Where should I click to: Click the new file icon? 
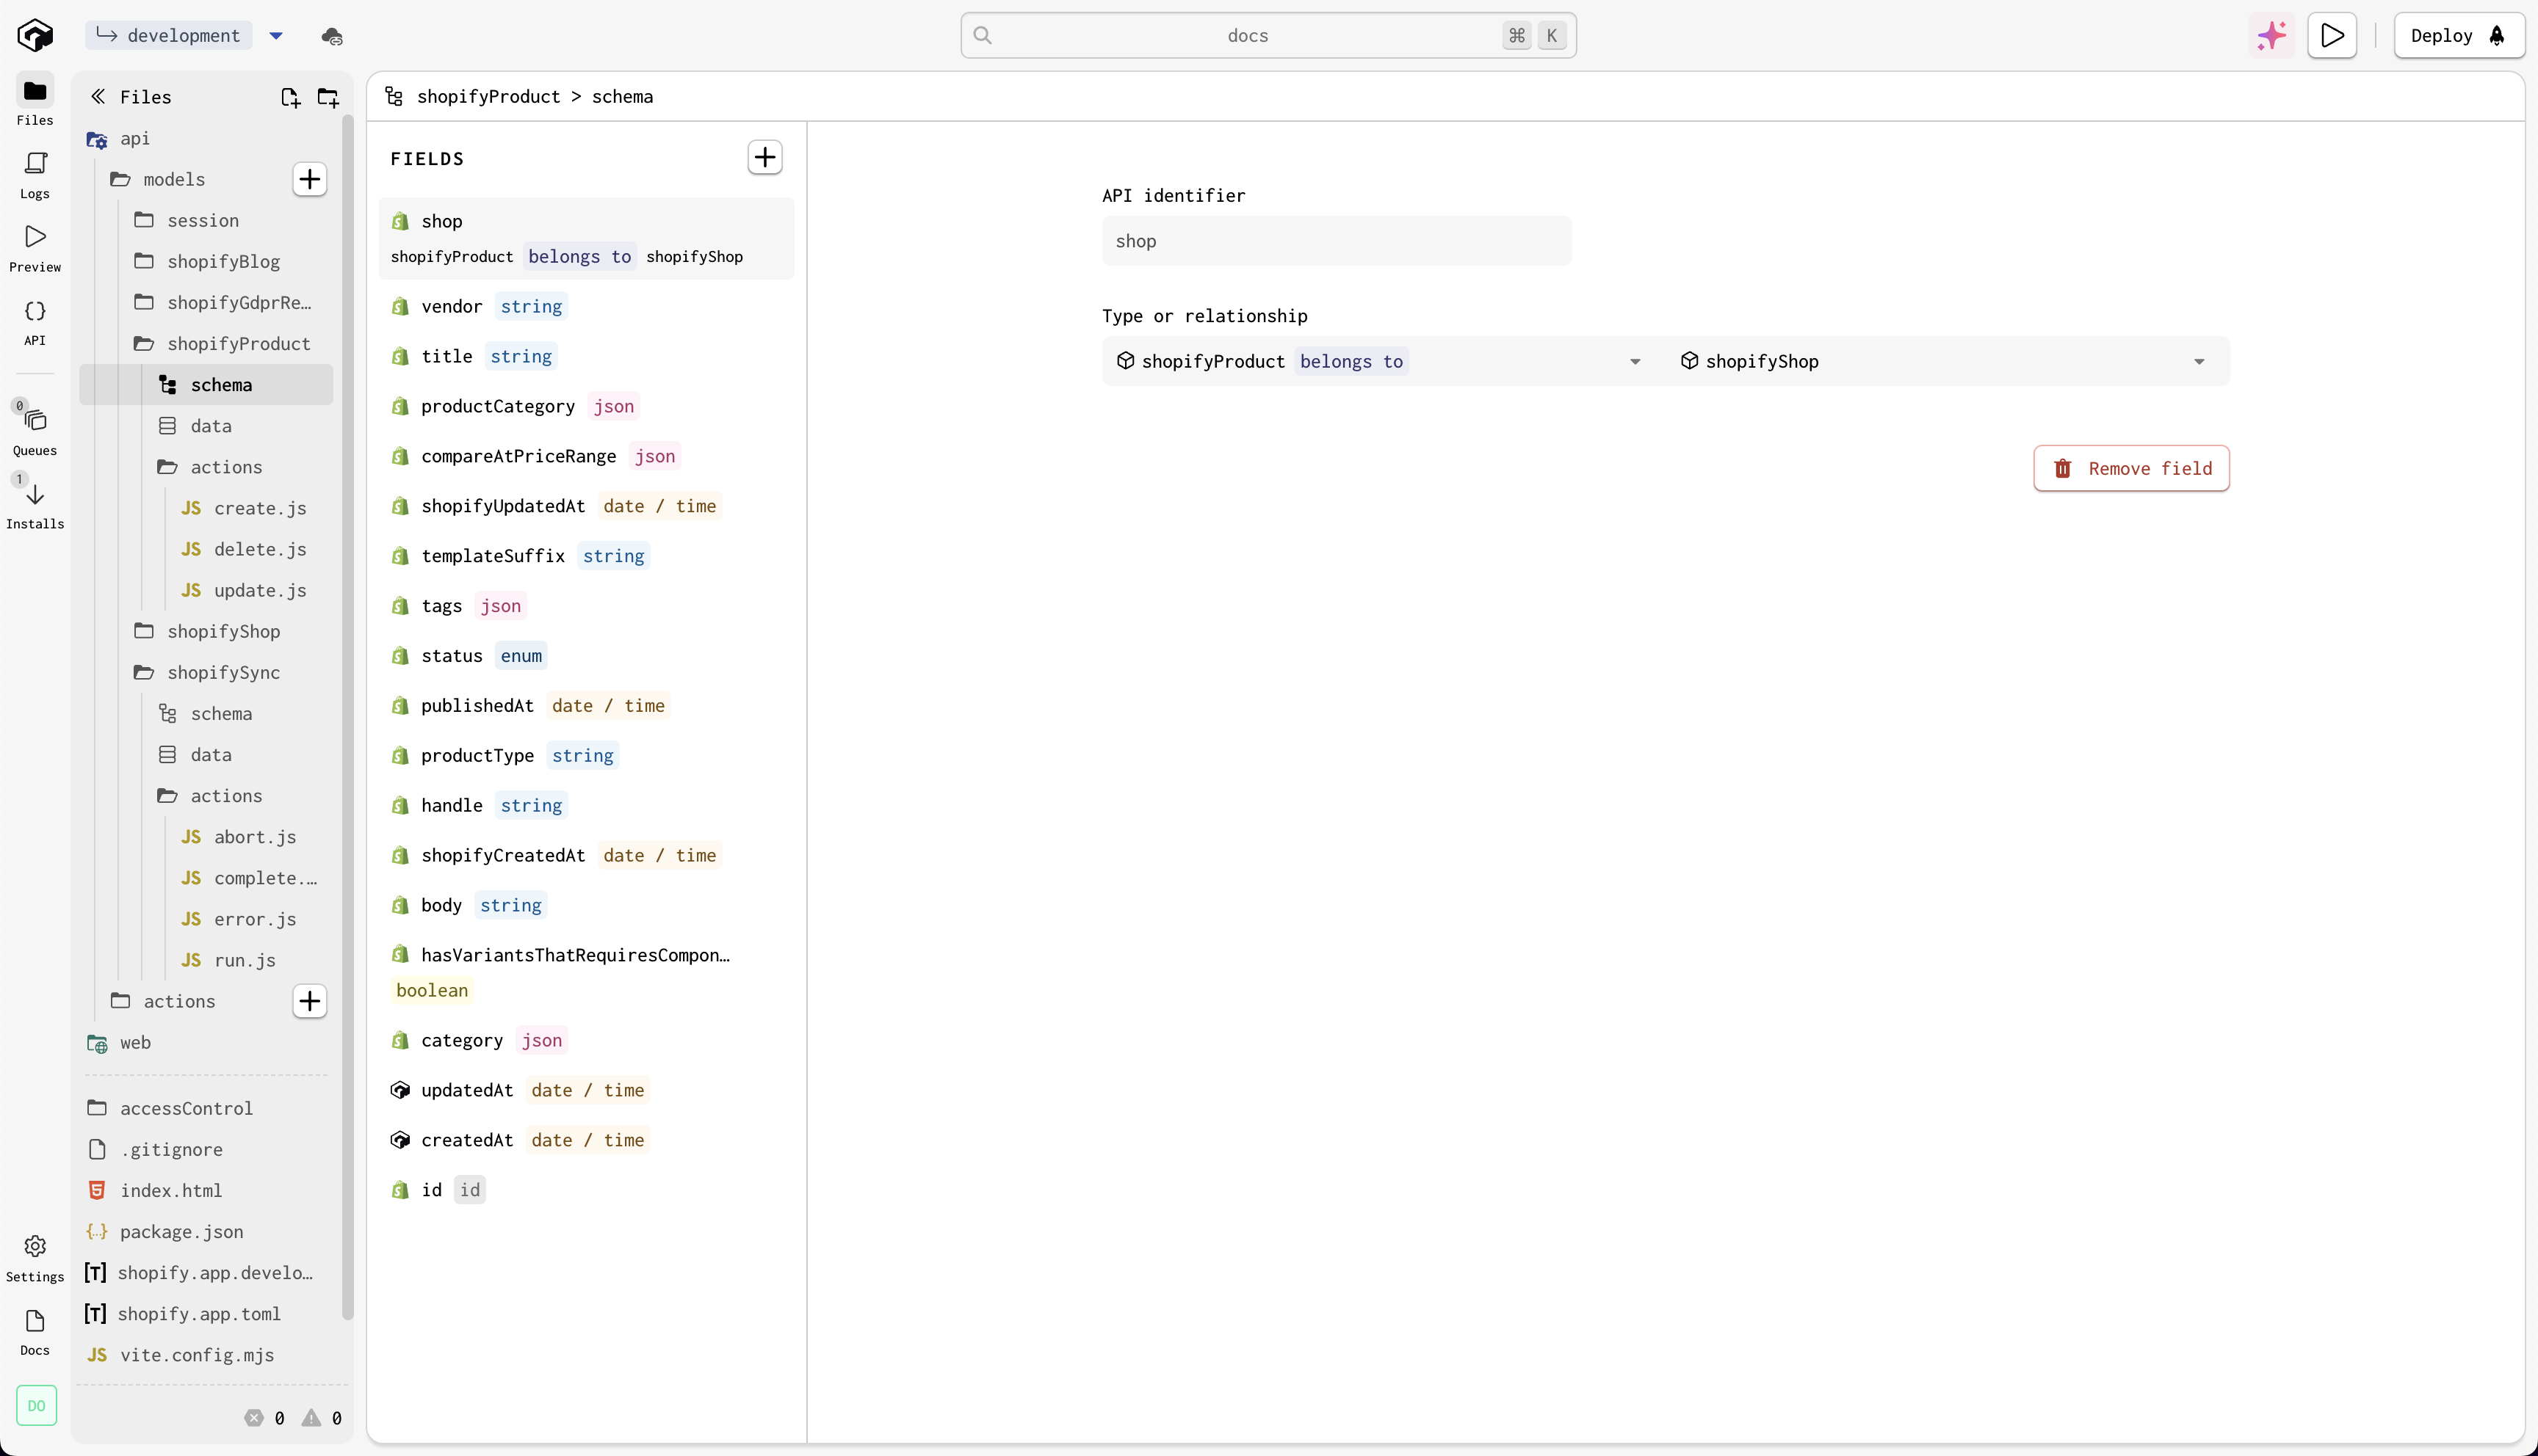290,97
